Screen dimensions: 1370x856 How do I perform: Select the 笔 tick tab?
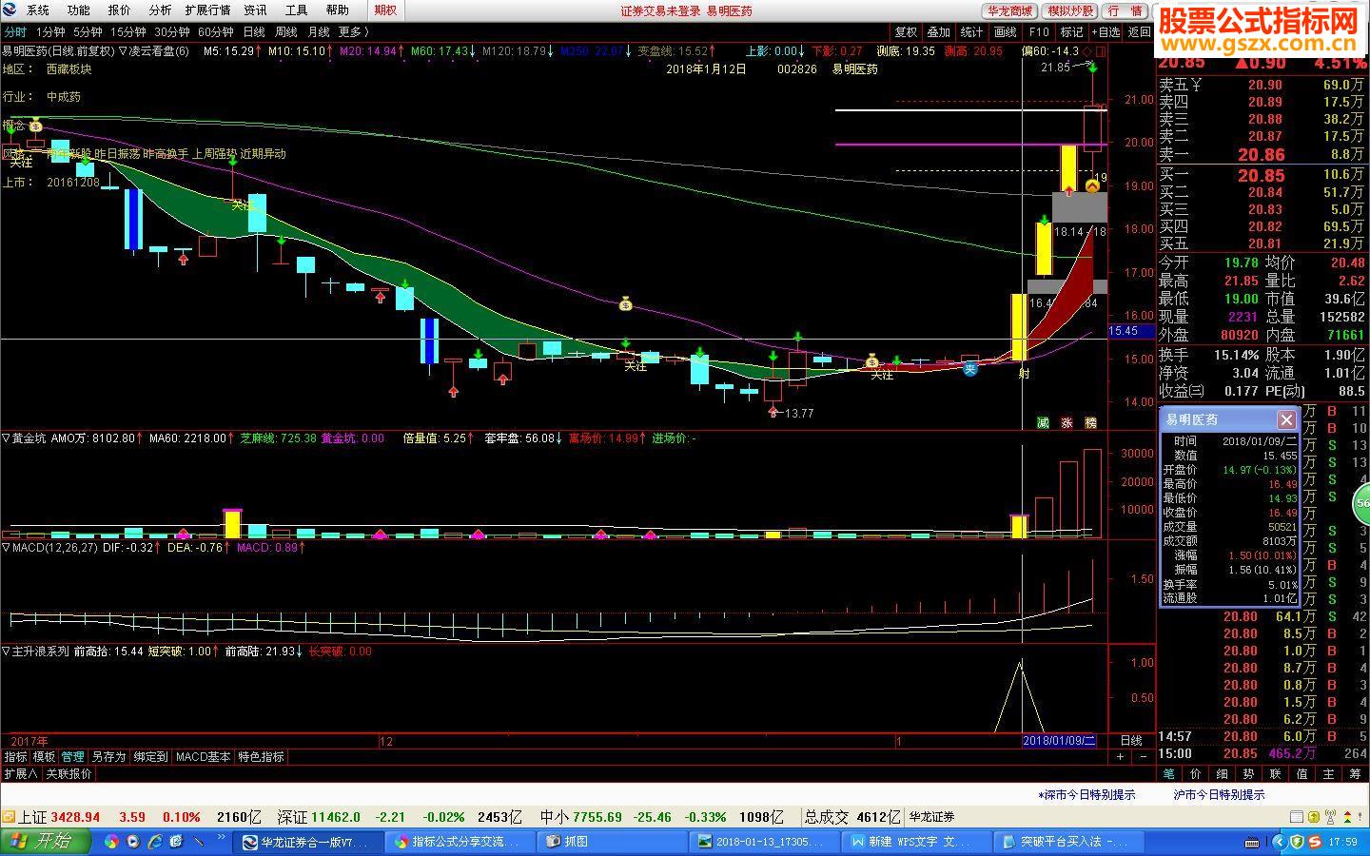(x=1169, y=774)
